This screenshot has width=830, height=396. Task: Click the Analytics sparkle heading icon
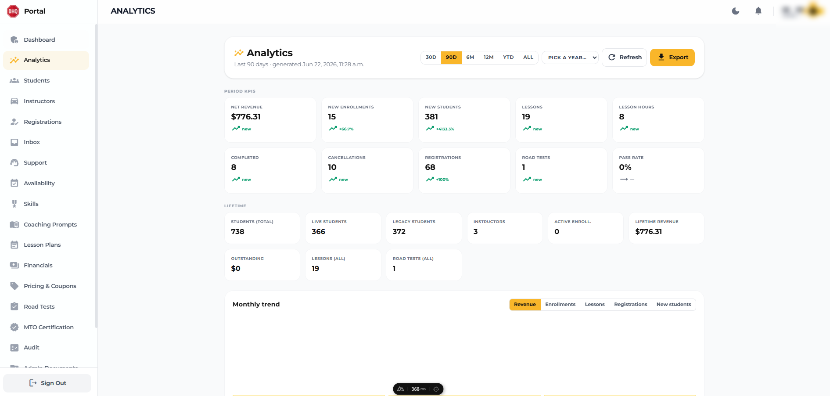click(x=239, y=53)
